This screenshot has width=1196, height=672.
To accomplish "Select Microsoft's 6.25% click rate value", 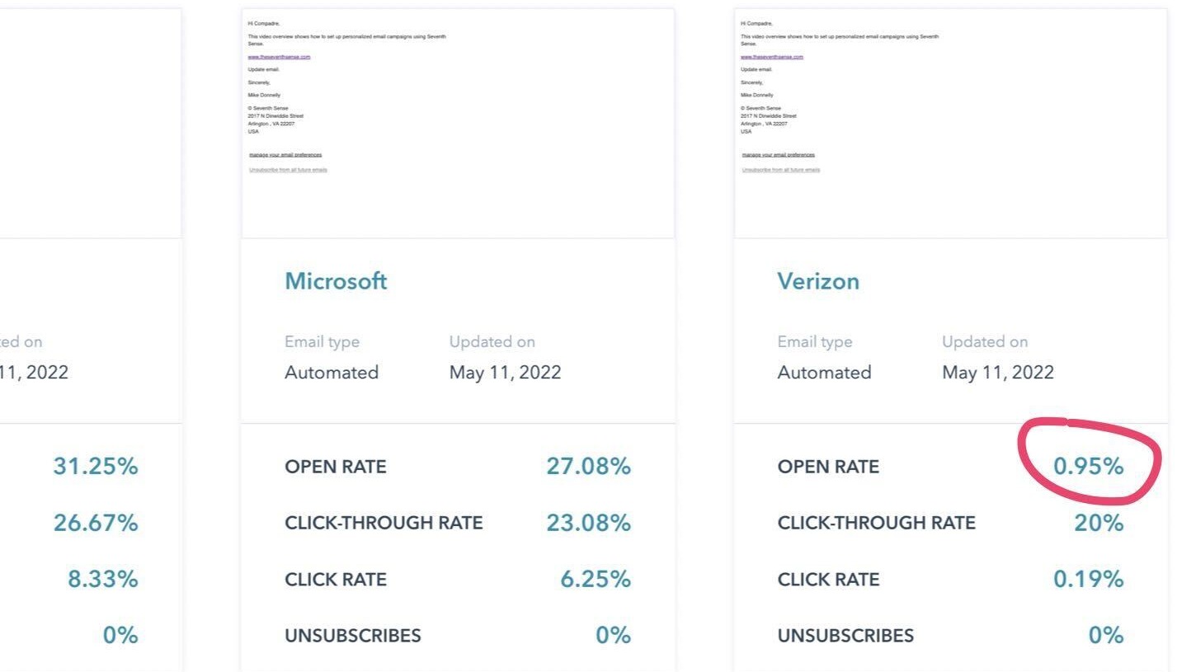I will (x=596, y=580).
